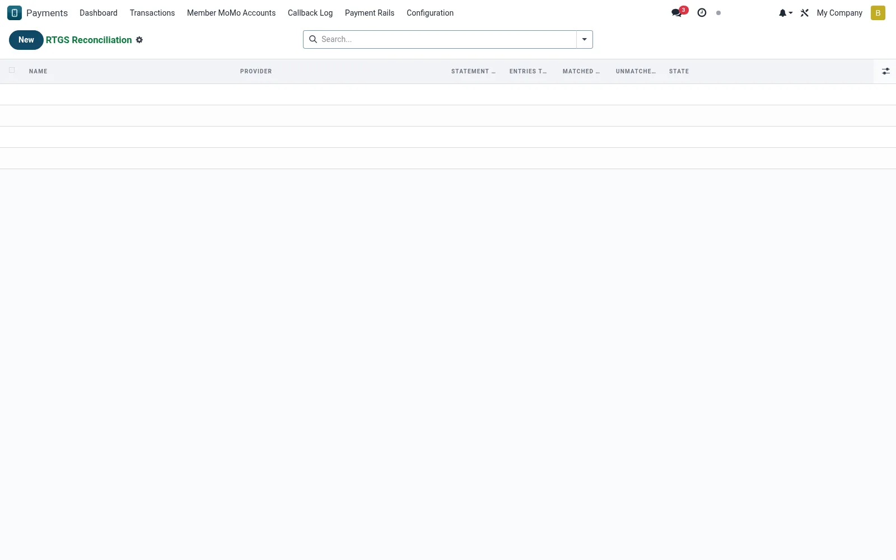Sort by the Matched column header

(x=581, y=71)
